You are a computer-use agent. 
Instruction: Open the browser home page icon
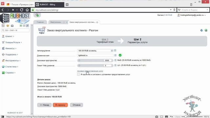pyautogui.click(x=27, y=10)
